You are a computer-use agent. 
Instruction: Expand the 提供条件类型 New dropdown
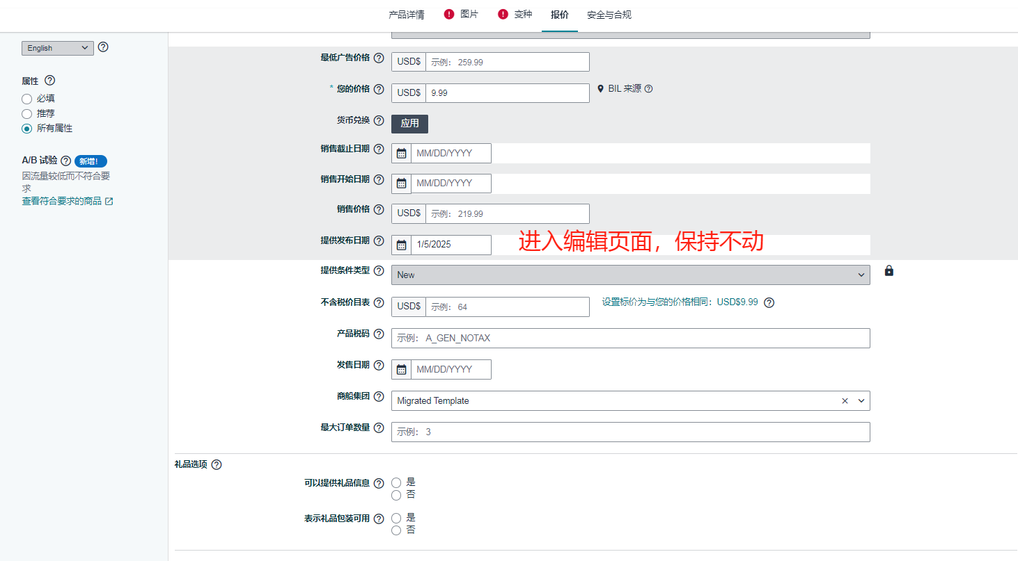pos(630,275)
